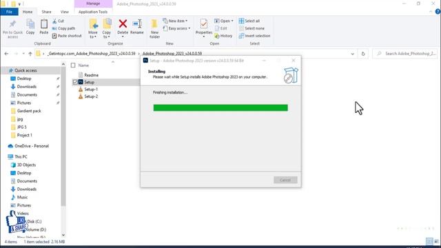Open the Project 1 folder in the sidebar
Viewport: 441px width, 248px height.
[x=21, y=135]
